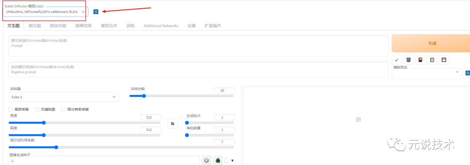
Task: Toggle the extra seed options checkbox
Action: click(x=227, y=161)
